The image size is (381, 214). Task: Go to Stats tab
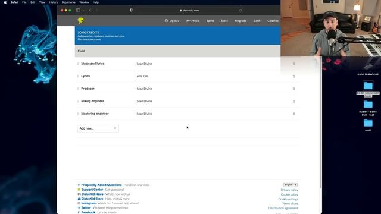tap(224, 21)
